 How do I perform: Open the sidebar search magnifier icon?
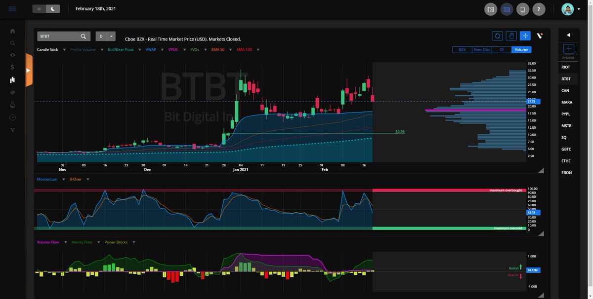12,43
